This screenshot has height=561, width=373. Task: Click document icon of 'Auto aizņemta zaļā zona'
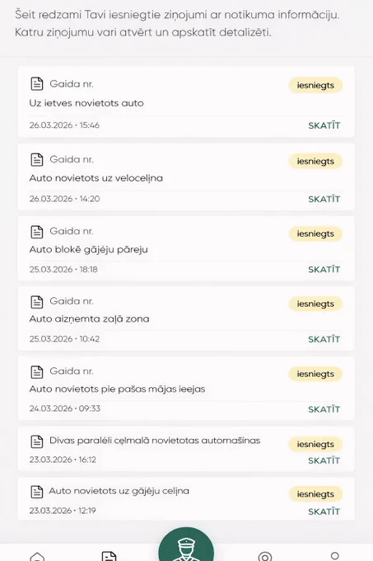37,302
